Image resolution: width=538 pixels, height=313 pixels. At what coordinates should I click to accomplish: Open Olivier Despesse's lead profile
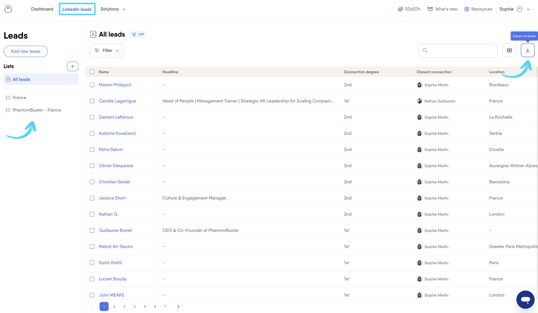pyautogui.click(x=116, y=166)
